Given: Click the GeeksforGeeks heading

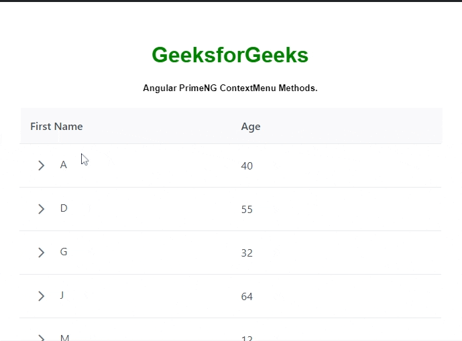Looking at the screenshot, I should point(230,55).
